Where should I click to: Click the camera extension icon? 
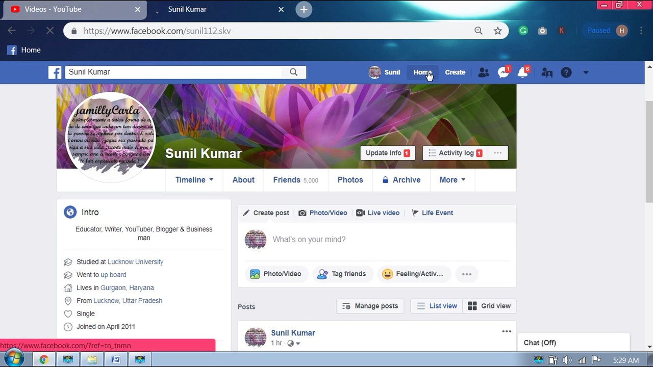(x=542, y=31)
